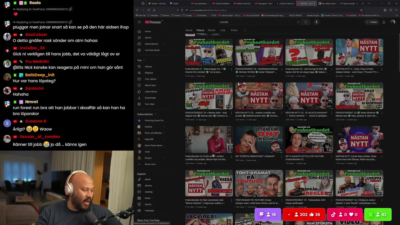The width and height of the screenshot is (400, 225).
Task: Click the Kick viewer count badge showing 42
Action: [x=378, y=215]
